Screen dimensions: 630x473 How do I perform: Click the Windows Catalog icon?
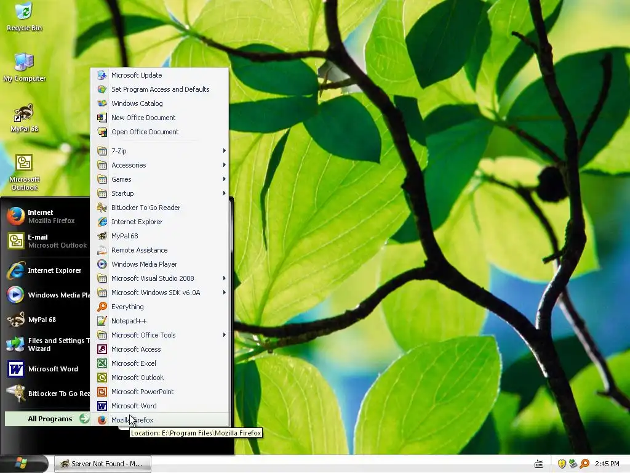coord(102,103)
